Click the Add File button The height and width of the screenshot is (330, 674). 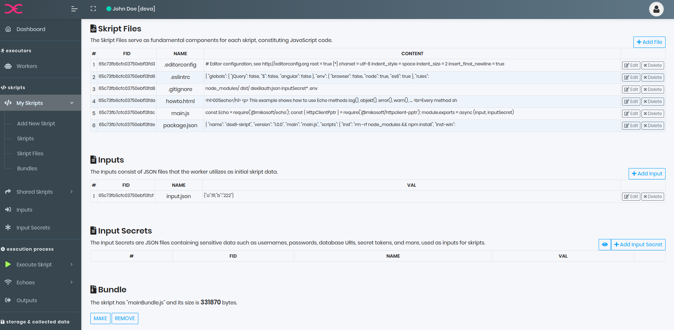point(649,42)
